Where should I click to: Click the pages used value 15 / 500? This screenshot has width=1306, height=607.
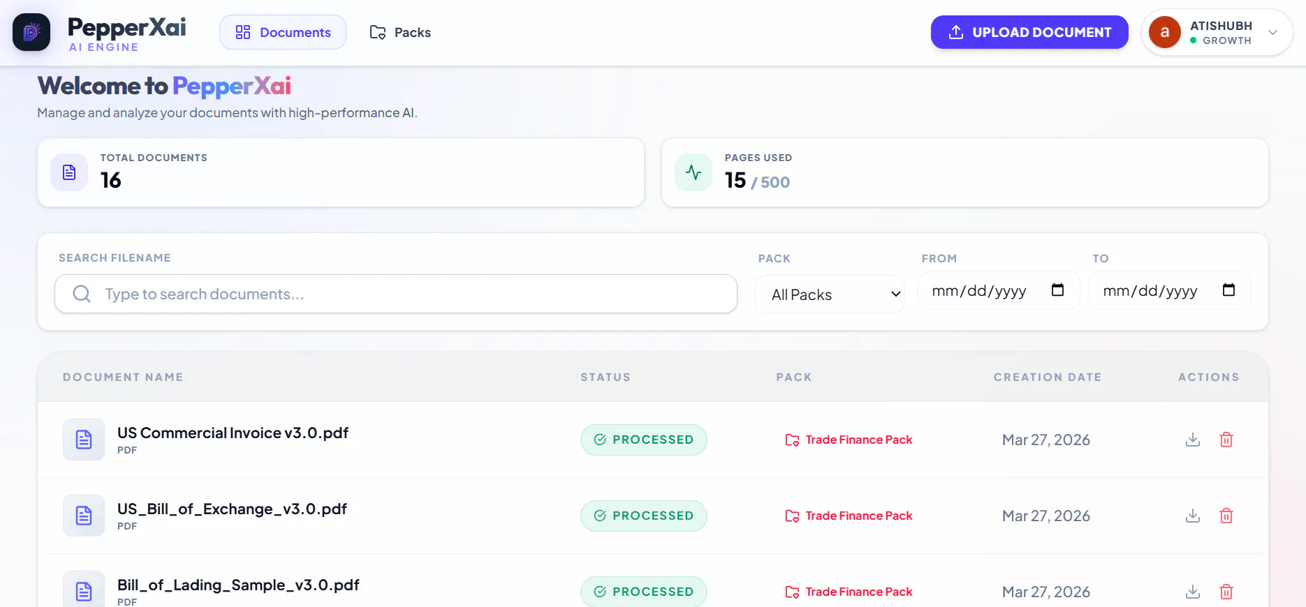pyautogui.click(x=757, y=181)
